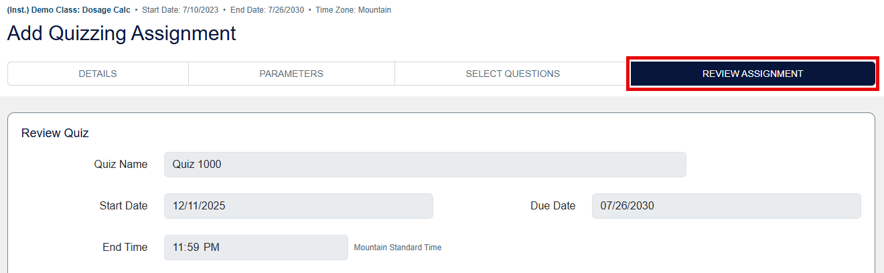884x273 pixels.
Task: Click the Quiz Name field showing Quiz 1000
Action: click(425, 165)
